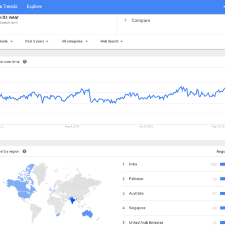Open the worldwide region dropdown arrow
This screenshot has width=225, height=225.
tap(11, 42)
